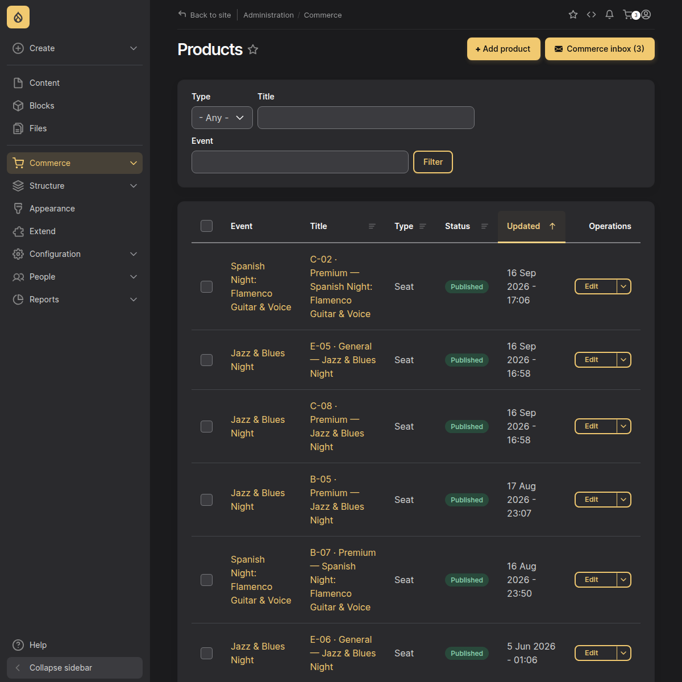Open People in the sidebar
682x682 pixels.
[x=74, y=277]
